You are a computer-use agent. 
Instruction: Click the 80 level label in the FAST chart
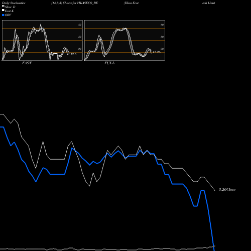click(80, 25)
